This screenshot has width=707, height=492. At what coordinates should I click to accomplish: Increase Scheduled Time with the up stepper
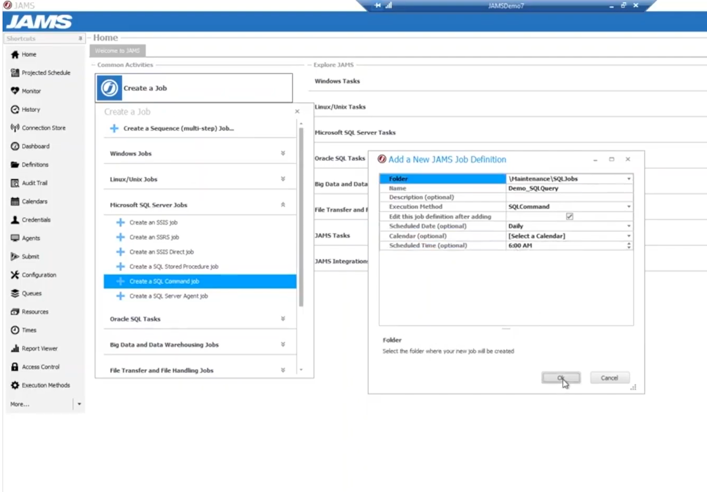click(x=628, y=244)
